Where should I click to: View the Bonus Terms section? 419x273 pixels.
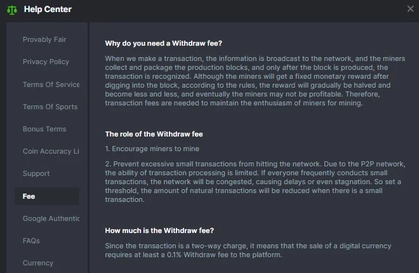44,129
